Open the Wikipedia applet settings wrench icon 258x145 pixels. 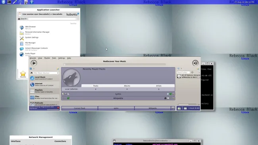click(173, 98)
